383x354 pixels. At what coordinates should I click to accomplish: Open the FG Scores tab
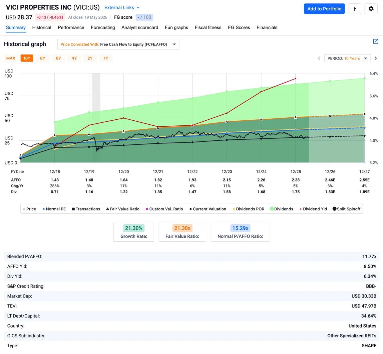click(239, 27)
